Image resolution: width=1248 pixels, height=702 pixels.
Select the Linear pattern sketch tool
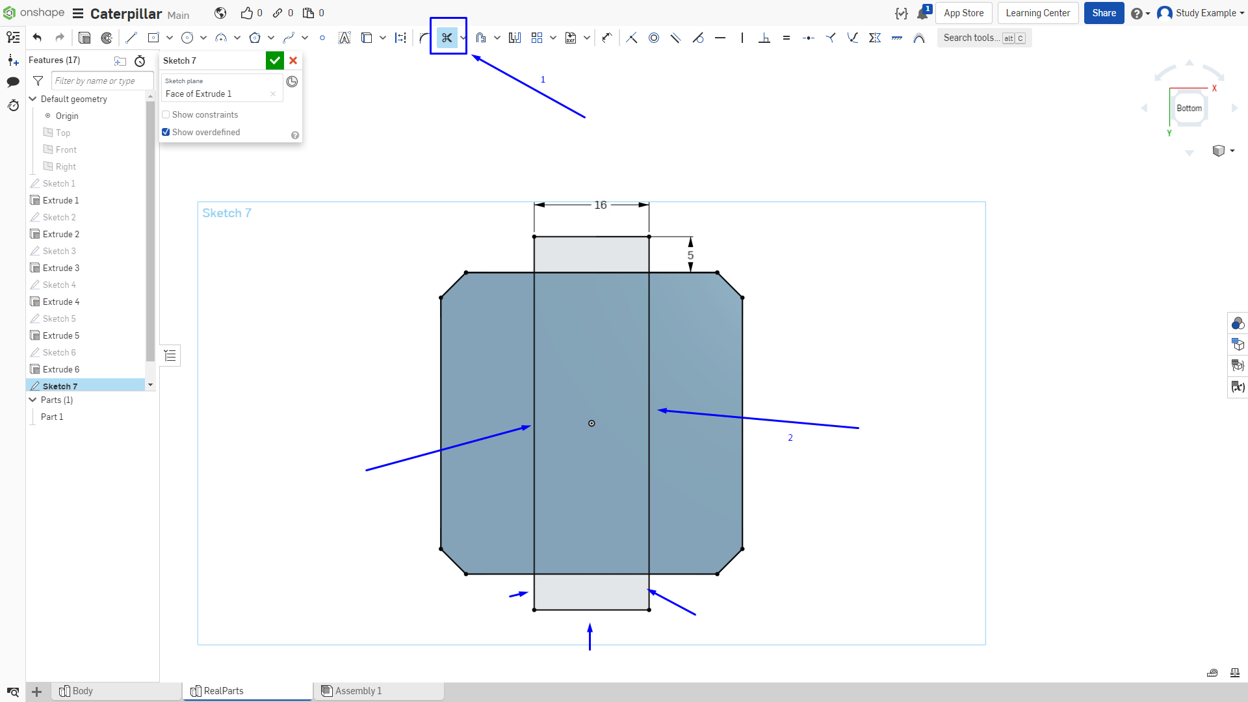[x=537, y=38]
